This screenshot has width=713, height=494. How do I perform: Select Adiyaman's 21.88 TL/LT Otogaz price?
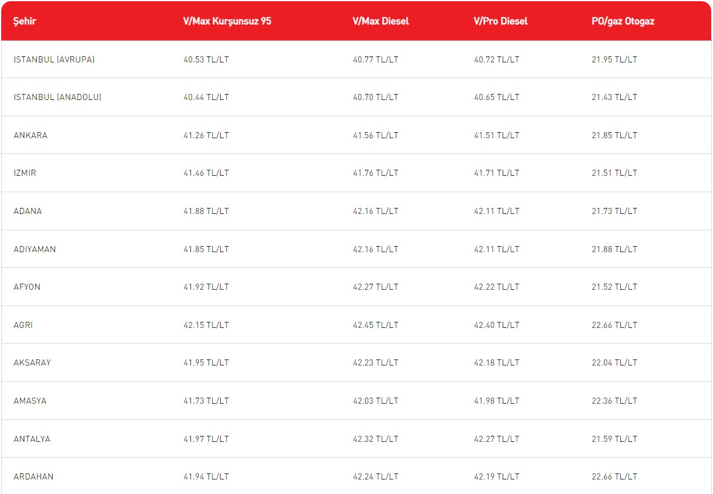coord(614,250)
